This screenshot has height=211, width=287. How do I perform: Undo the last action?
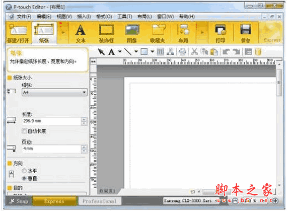(x=226, y=52)
